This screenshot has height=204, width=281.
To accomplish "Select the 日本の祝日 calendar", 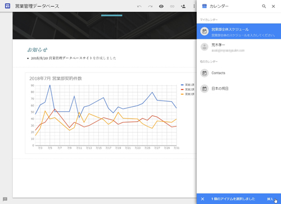I will [239, 88].
